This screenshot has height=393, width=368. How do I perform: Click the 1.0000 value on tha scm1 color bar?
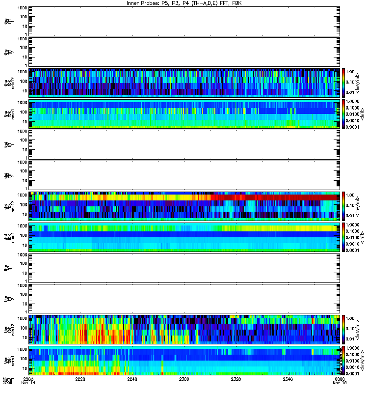[x=352, y=101]
